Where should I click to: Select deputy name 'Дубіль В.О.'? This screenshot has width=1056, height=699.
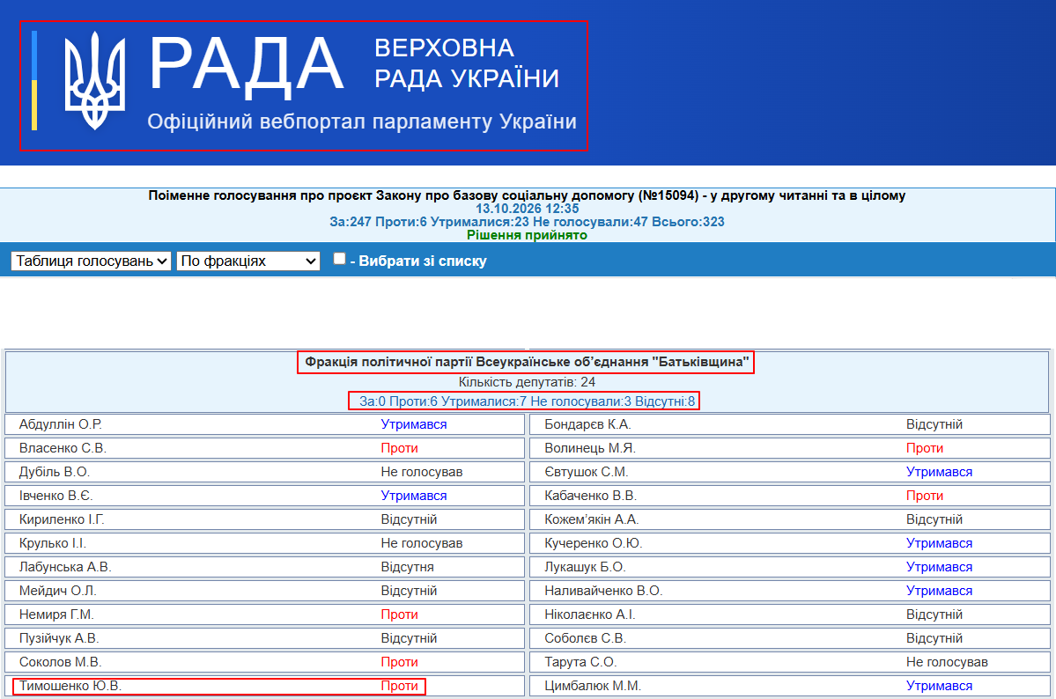[x=55, y=472]
